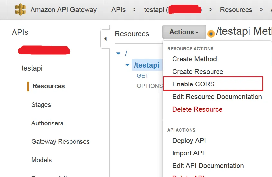
Task: Collapse the /testapi resource node
Action: (x=127, y=65)
